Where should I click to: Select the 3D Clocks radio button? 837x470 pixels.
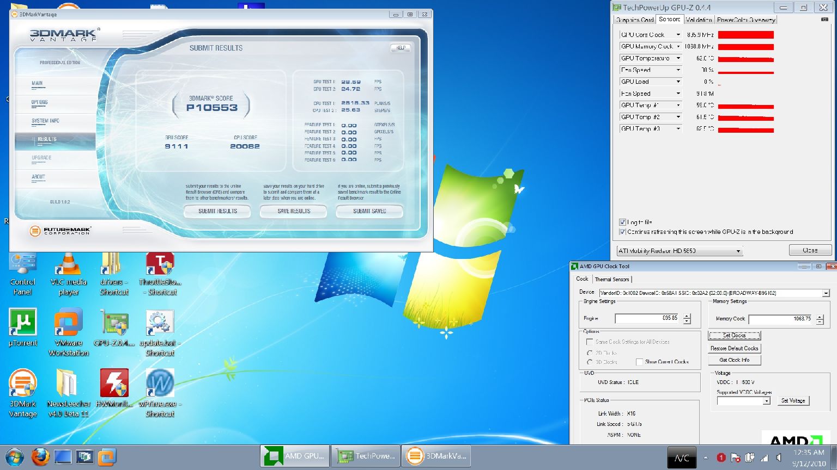(590, 362)
